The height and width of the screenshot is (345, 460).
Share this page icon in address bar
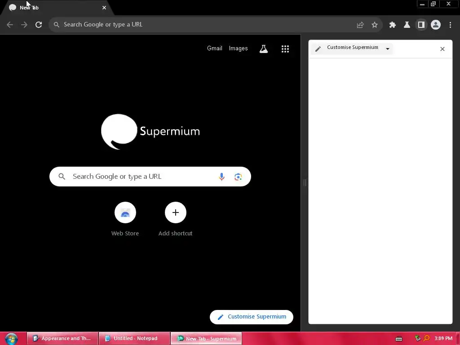click(x=360, y=25)
